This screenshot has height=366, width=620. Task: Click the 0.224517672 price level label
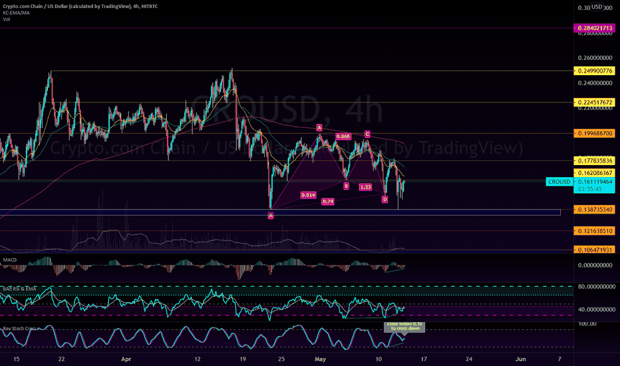[594, 102]
